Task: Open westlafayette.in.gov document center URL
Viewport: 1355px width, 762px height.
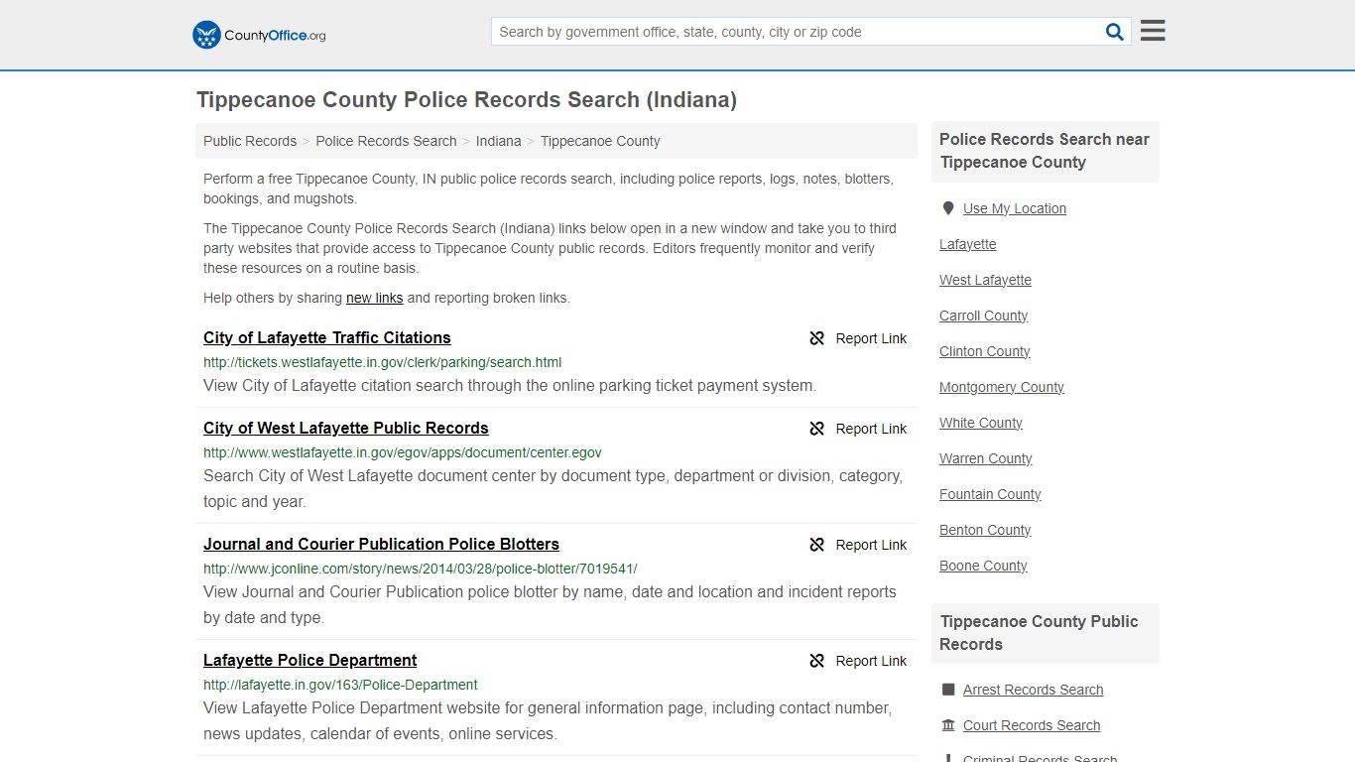Action: tap(402, 452)
